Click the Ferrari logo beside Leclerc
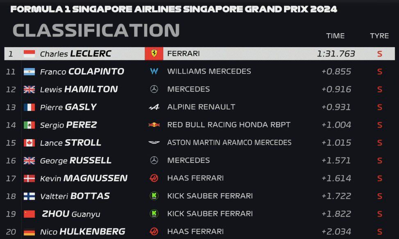The width and height of the screenshot is (399, 239). pos(154,54)
